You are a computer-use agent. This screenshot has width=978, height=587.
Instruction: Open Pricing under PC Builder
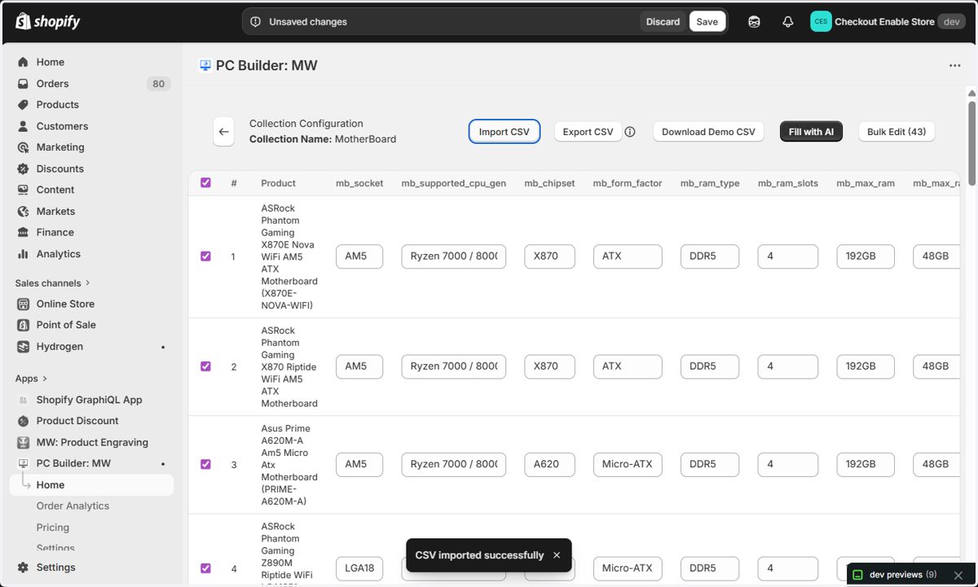point(53,528)
